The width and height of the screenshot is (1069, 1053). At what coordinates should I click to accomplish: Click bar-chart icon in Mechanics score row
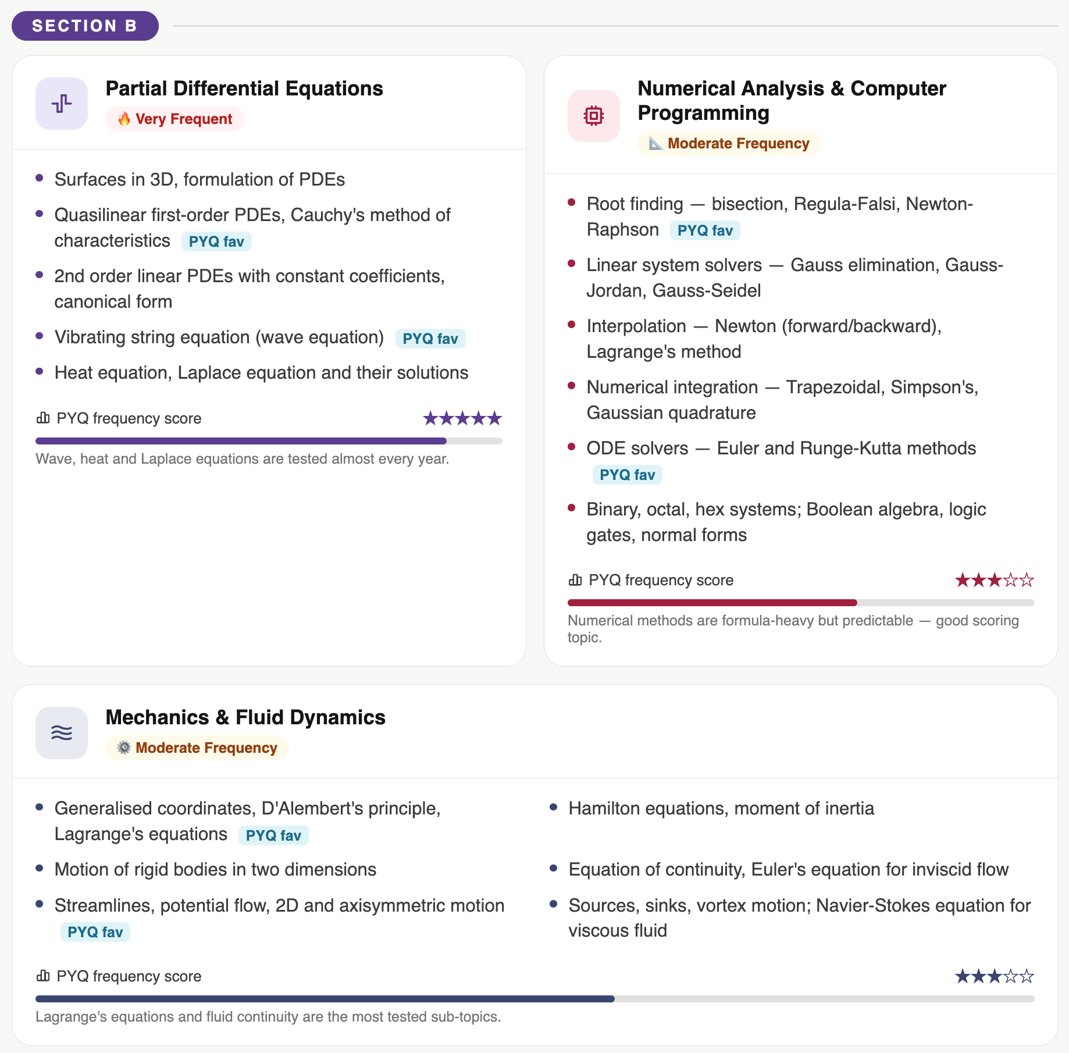tap(43, 976)
